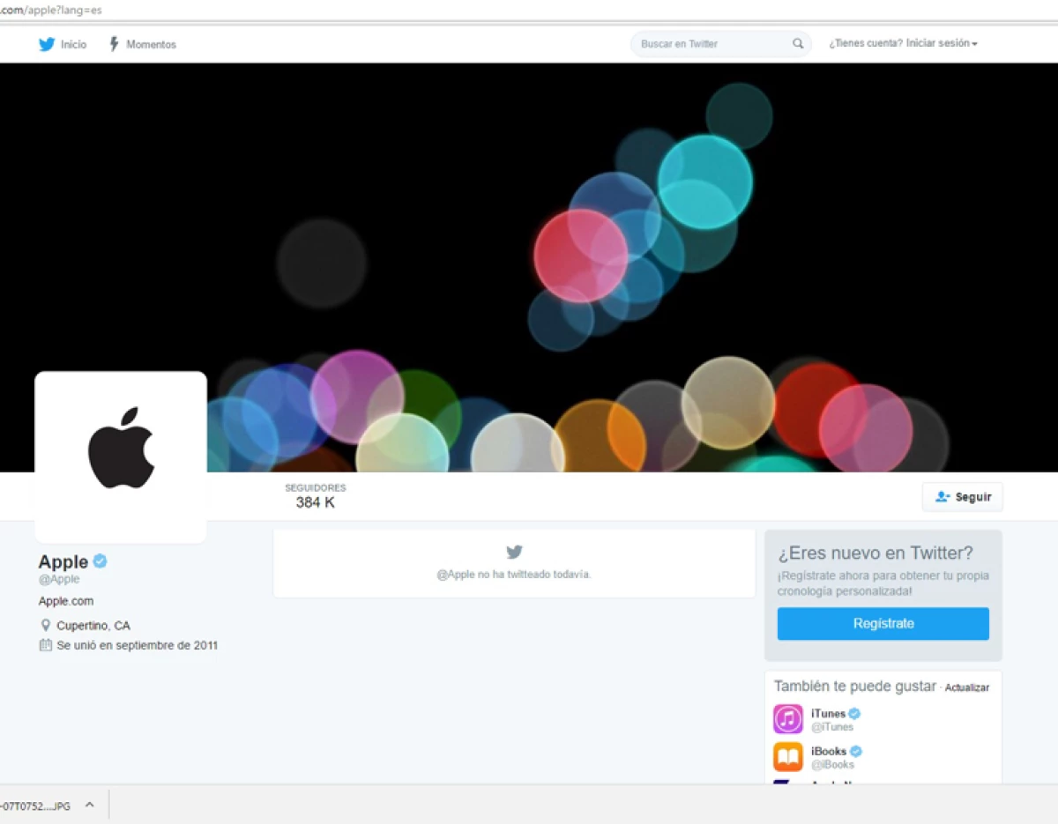
Task: Click the '¿Eres nuevo en Twitter?' heading
Action: click(x=875, y=553)
